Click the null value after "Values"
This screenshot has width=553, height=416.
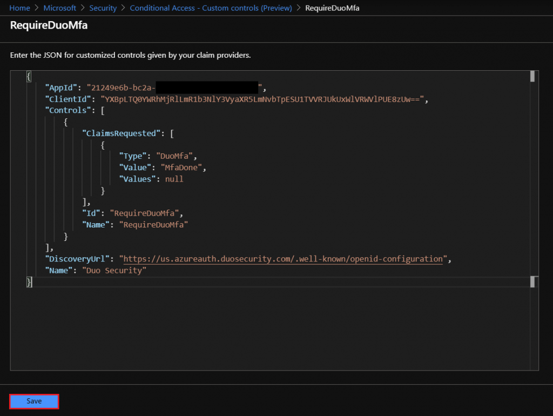[174, 179]
